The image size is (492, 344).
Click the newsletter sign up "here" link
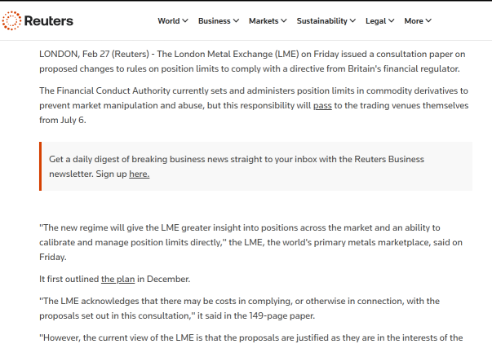click(139, 174)
